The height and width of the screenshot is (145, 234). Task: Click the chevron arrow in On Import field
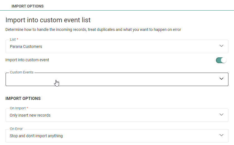click(221, 115)
